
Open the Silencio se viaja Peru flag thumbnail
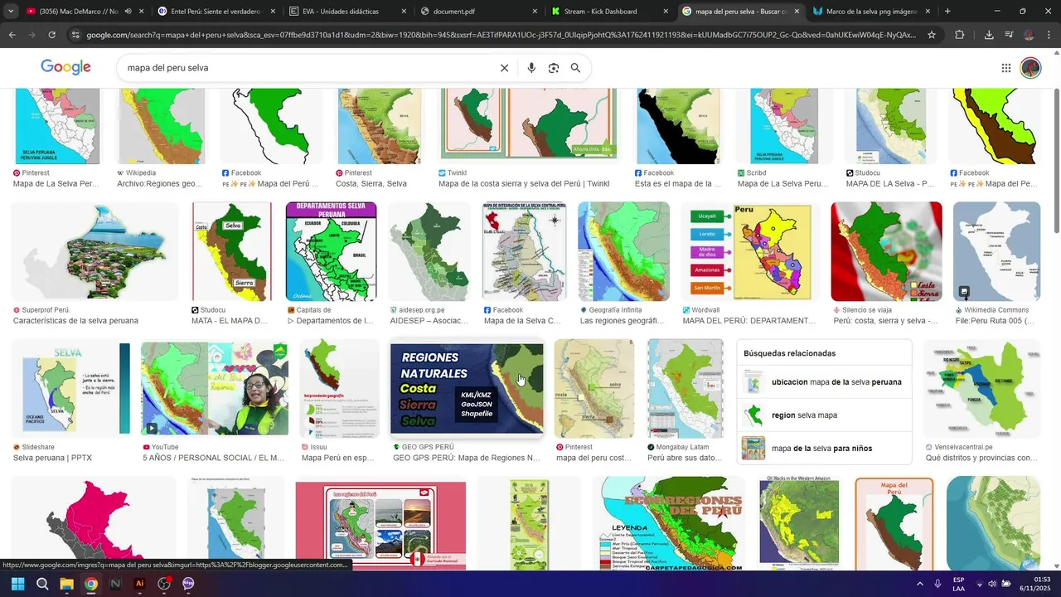[886, 251]
